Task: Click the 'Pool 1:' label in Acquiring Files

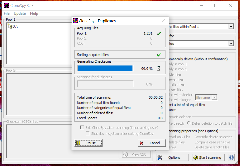Action: [82, 33]
